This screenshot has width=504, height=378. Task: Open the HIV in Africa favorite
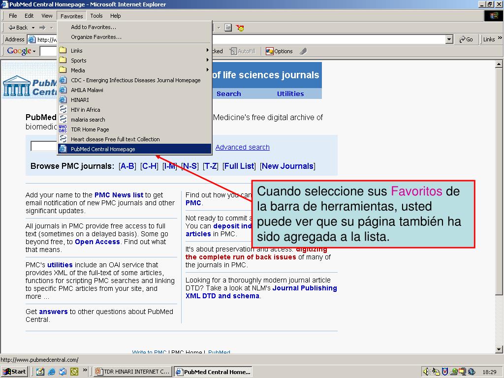click(135, 110)
